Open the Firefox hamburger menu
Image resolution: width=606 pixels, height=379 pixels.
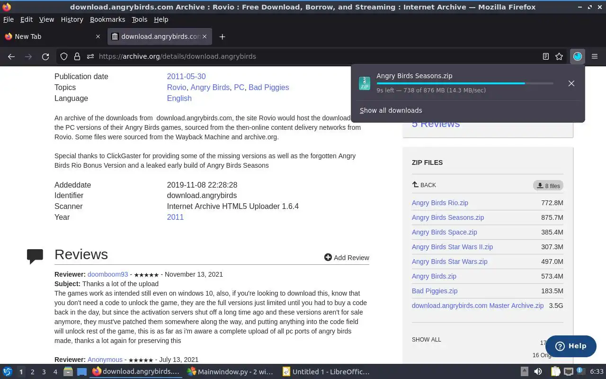595,56
